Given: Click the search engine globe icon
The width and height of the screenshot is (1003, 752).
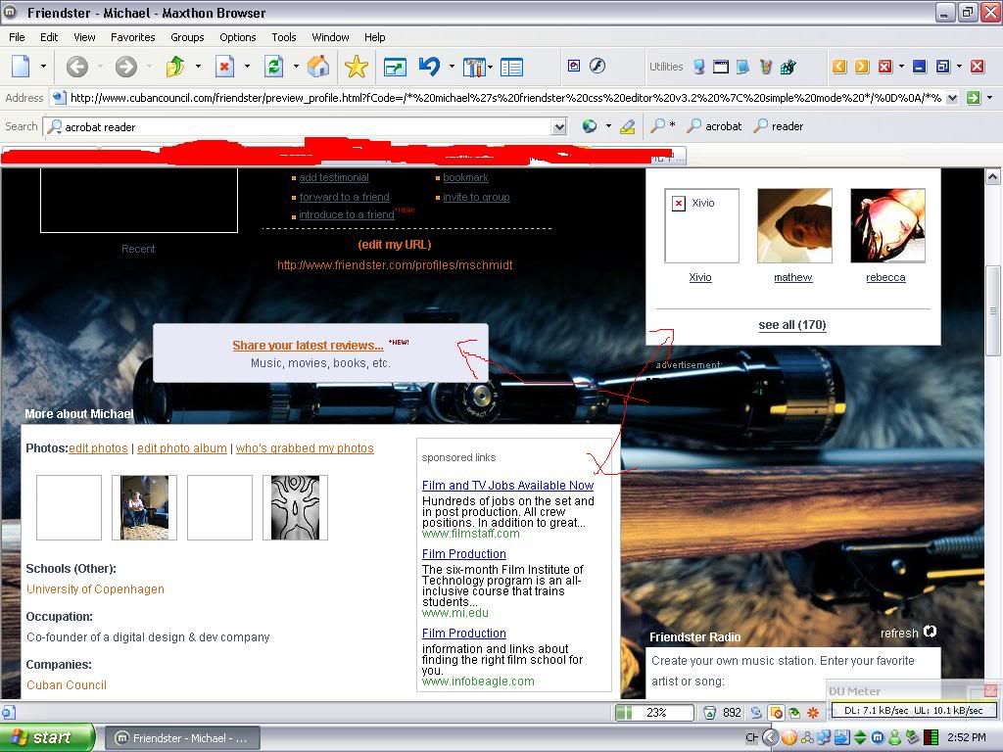Looking at the screenshot, I should (x=590, y=126).
